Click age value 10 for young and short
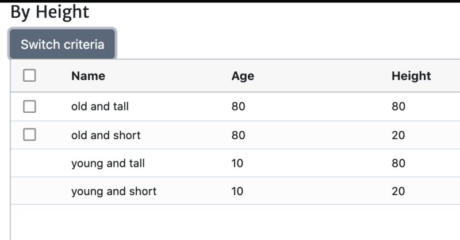 tap(237, 191)
